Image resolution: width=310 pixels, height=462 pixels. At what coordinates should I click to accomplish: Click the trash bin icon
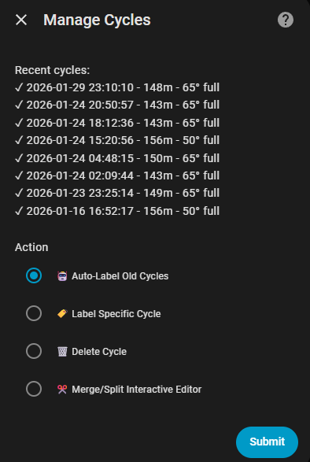pyautogui.click(x=62, y=352)
